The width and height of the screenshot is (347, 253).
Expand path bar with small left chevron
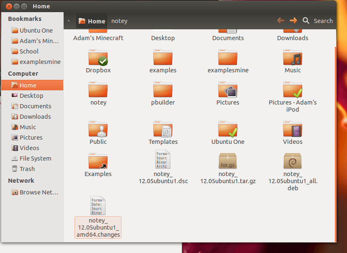[69, 21]
